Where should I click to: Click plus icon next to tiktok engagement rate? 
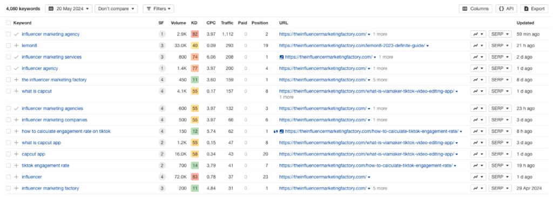point(16,165)
